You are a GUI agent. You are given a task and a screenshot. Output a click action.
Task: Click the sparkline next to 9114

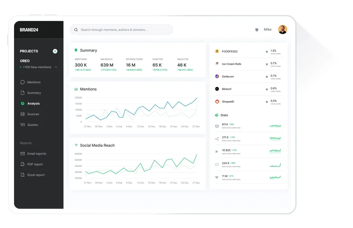(275, 126)
